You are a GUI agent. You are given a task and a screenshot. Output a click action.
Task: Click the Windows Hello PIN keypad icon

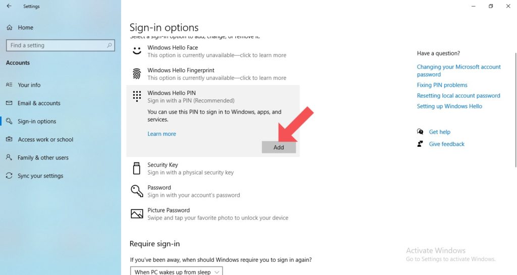(137, 96)
